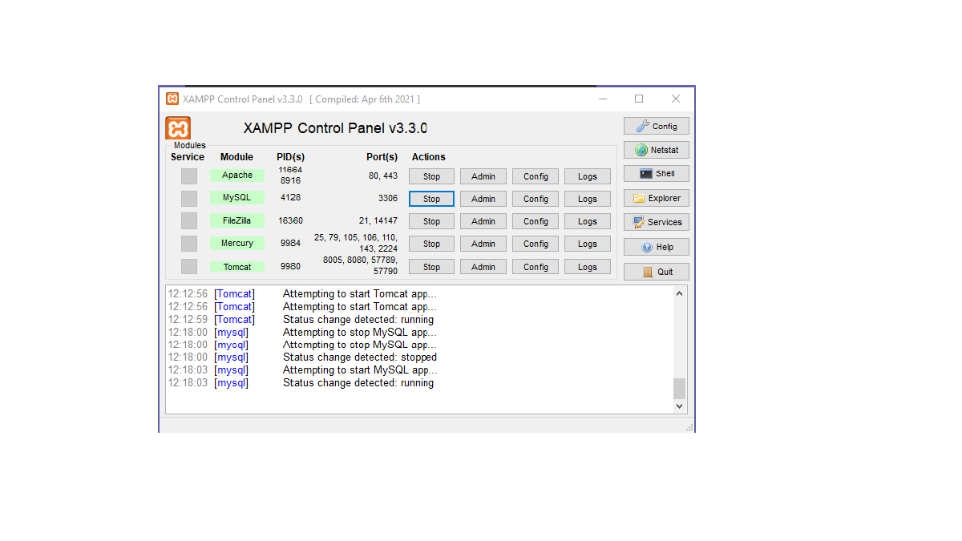Stop the Mercury module
962x541 pixels.
pos(431,244)
